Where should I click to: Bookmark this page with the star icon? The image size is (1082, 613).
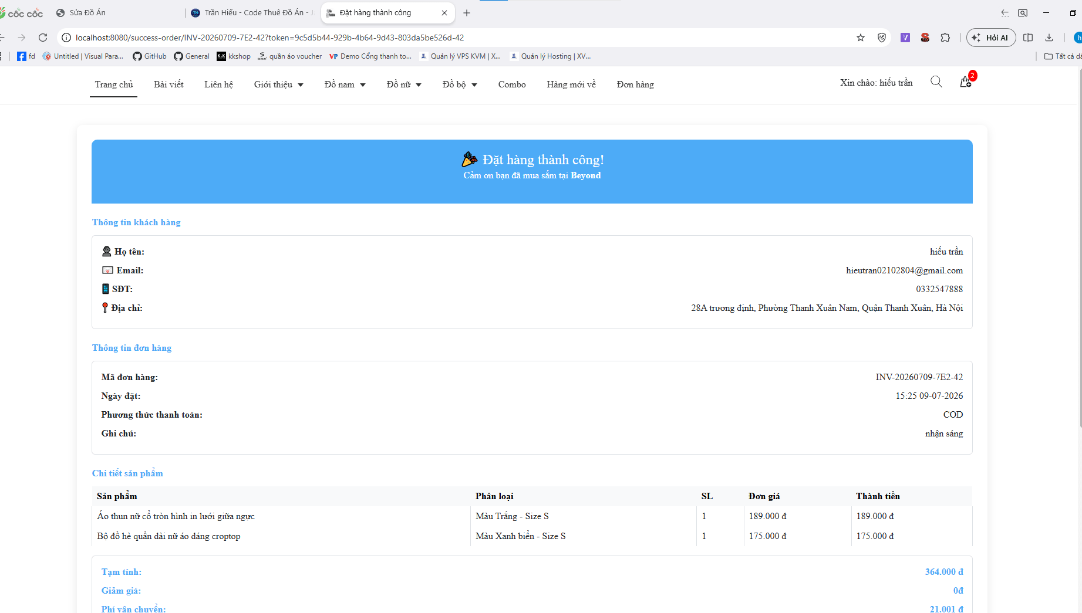pyautogui.click(x=861, y=38)
